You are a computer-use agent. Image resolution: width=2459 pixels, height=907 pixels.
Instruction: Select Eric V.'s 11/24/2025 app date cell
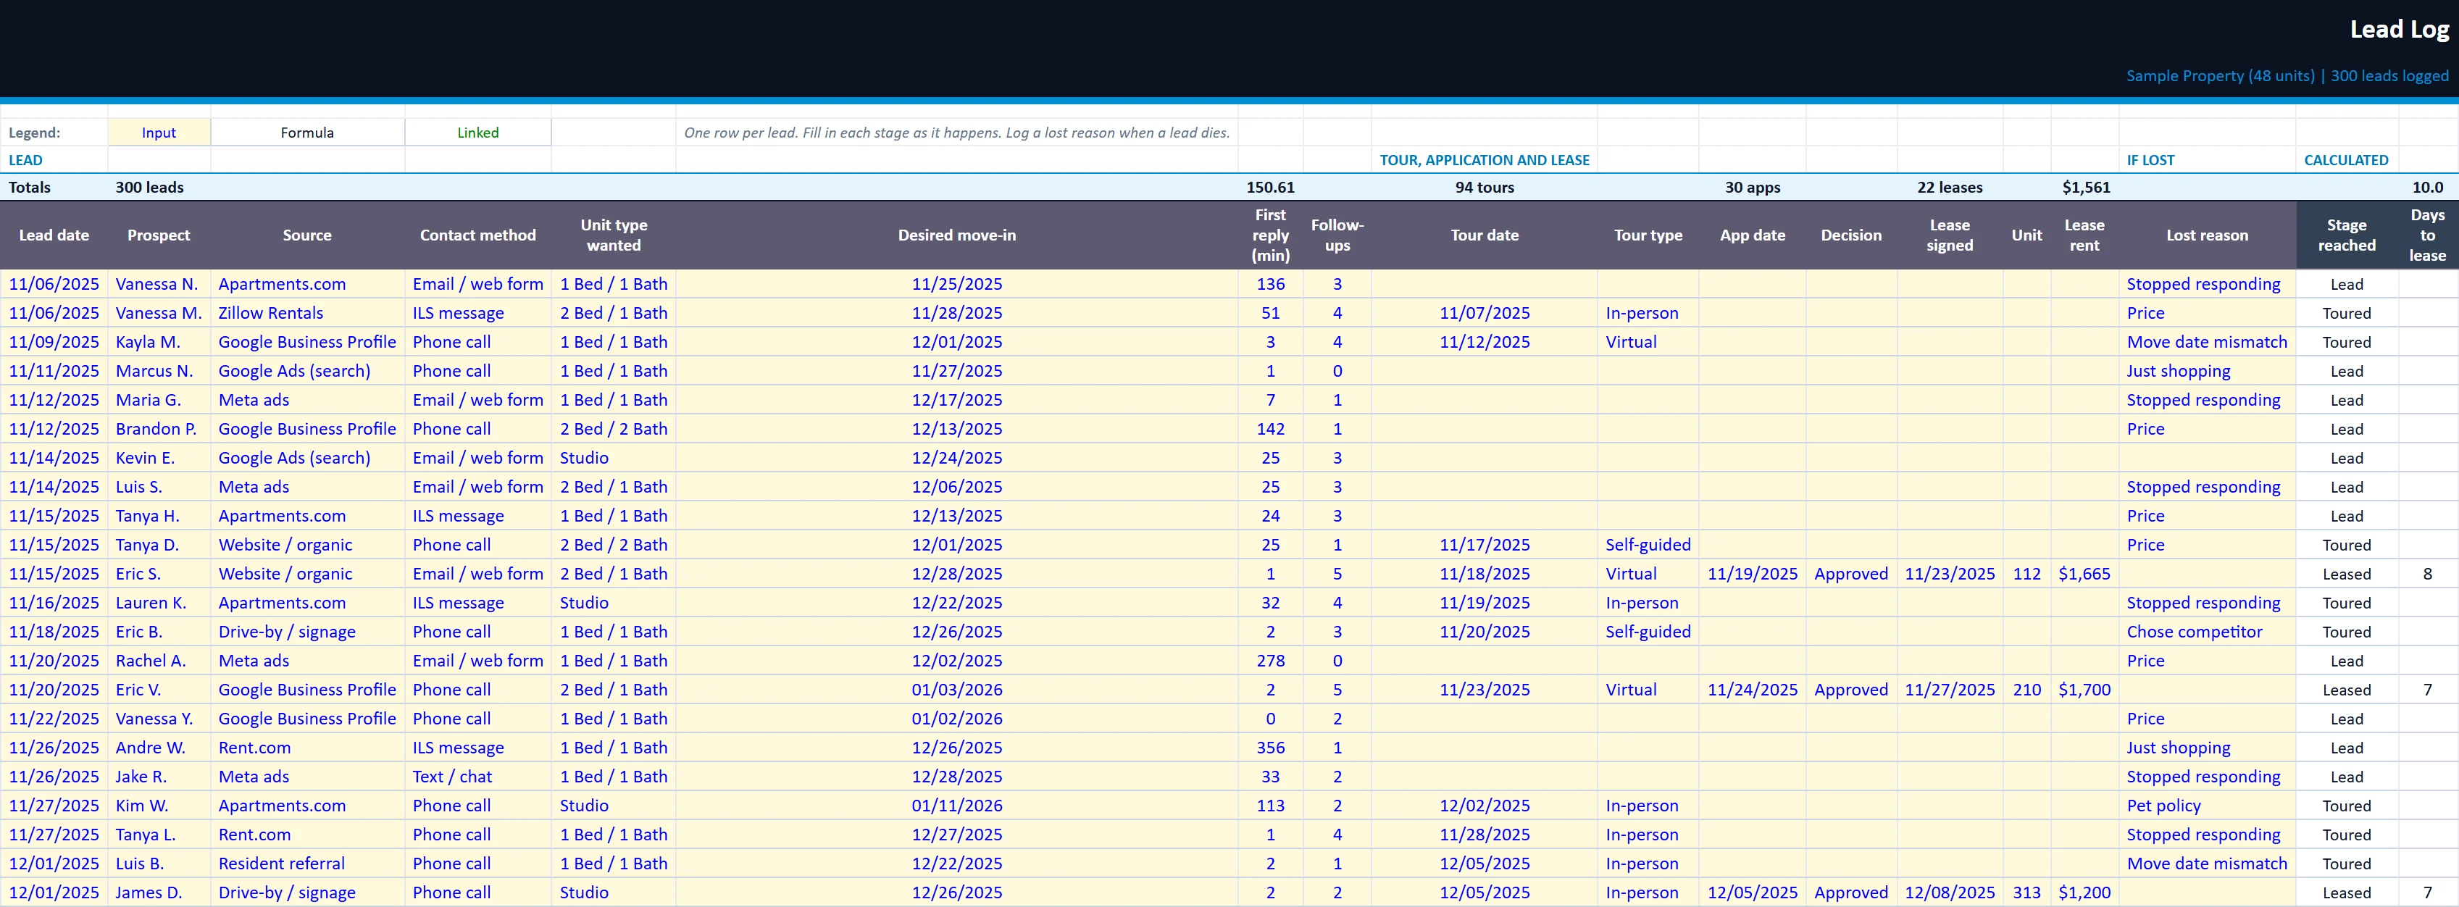pyautogui.click(x=1753, y=690)
